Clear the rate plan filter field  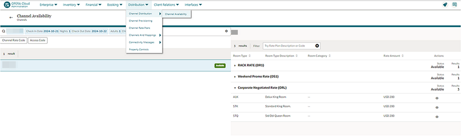point(317,46)
